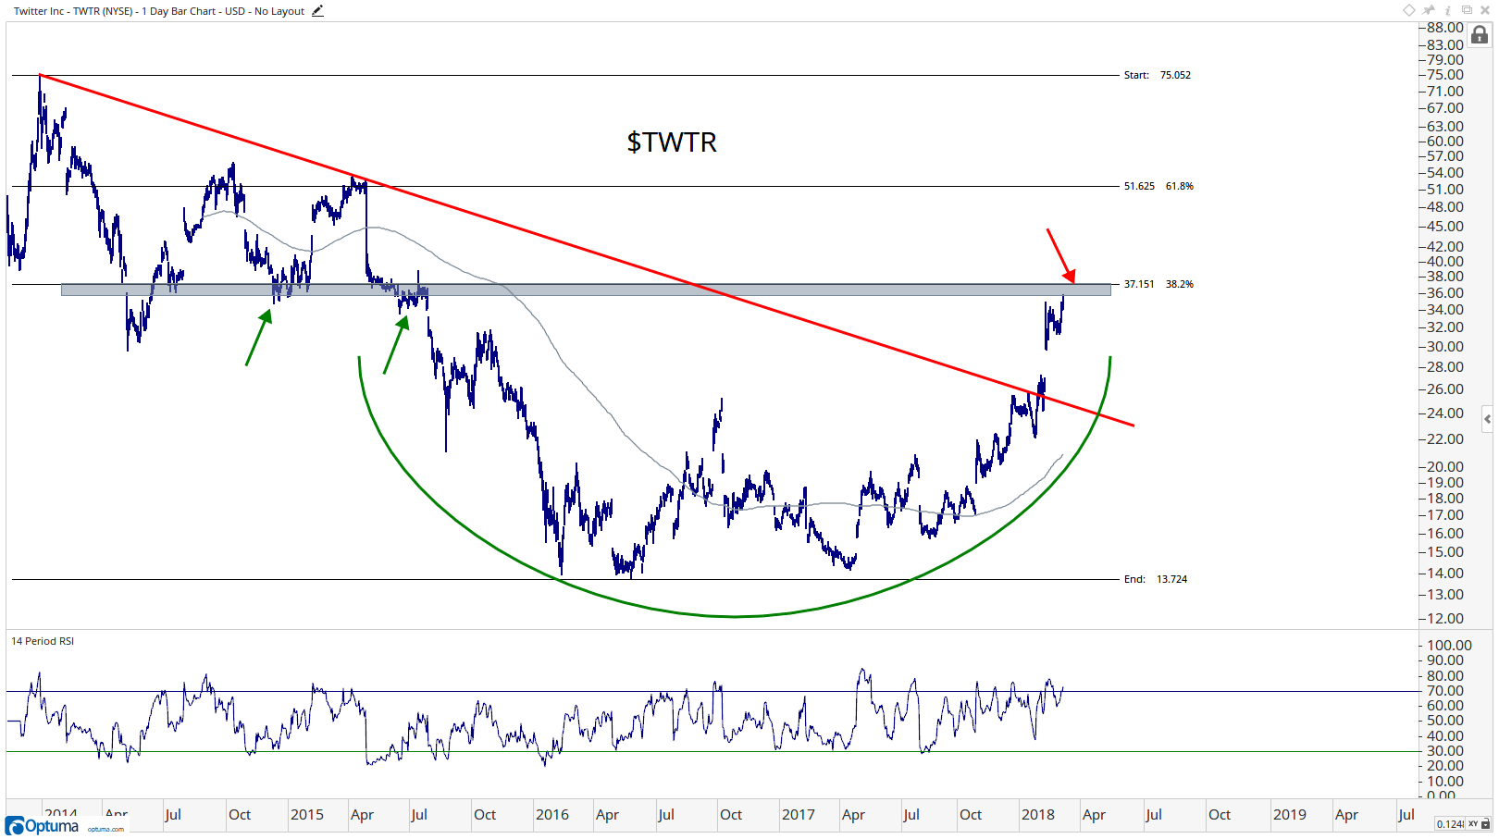1499x839 pixels.
Task: Expand the side panel with the left arrow
Action: 1487,419
